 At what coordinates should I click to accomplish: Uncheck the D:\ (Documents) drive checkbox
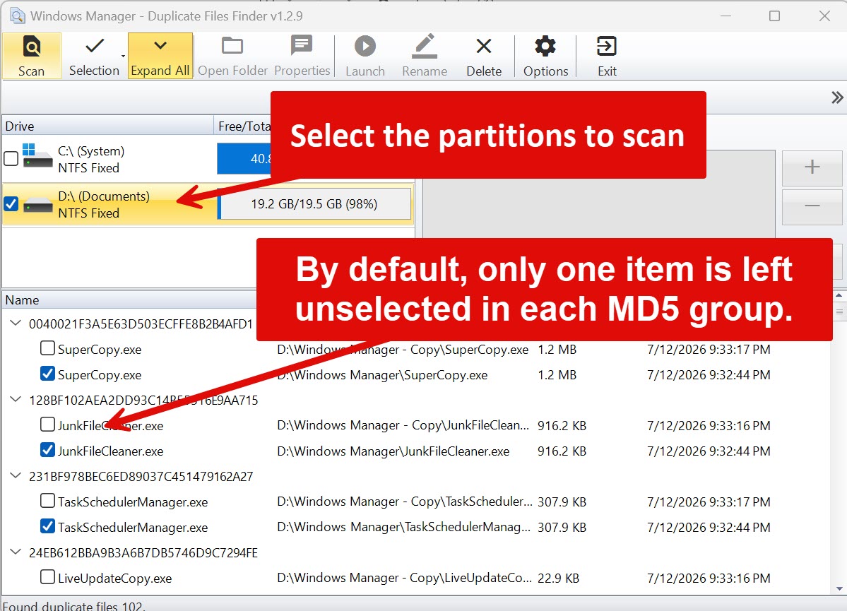pos(11,204)
